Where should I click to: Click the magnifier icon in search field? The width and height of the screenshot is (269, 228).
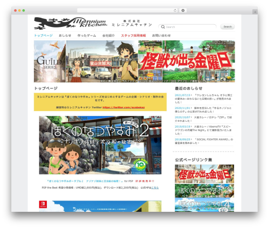tap(163, 27)
